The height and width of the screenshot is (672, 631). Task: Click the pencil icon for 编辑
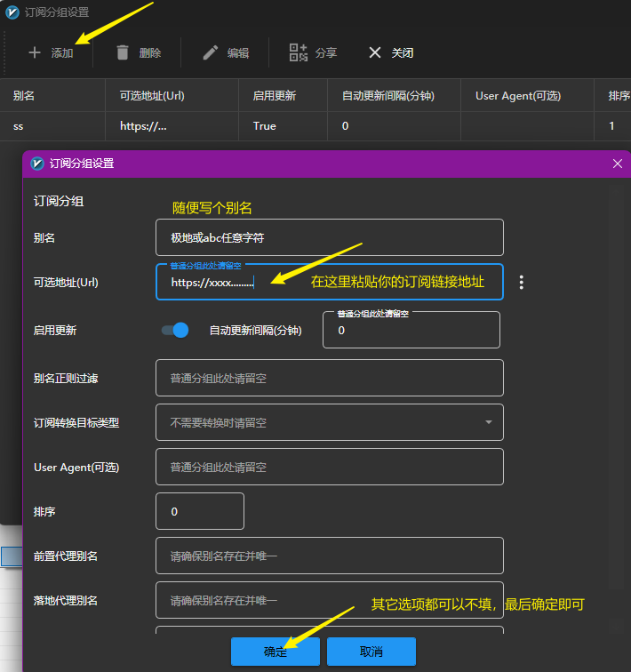click(x=211, y=52)
